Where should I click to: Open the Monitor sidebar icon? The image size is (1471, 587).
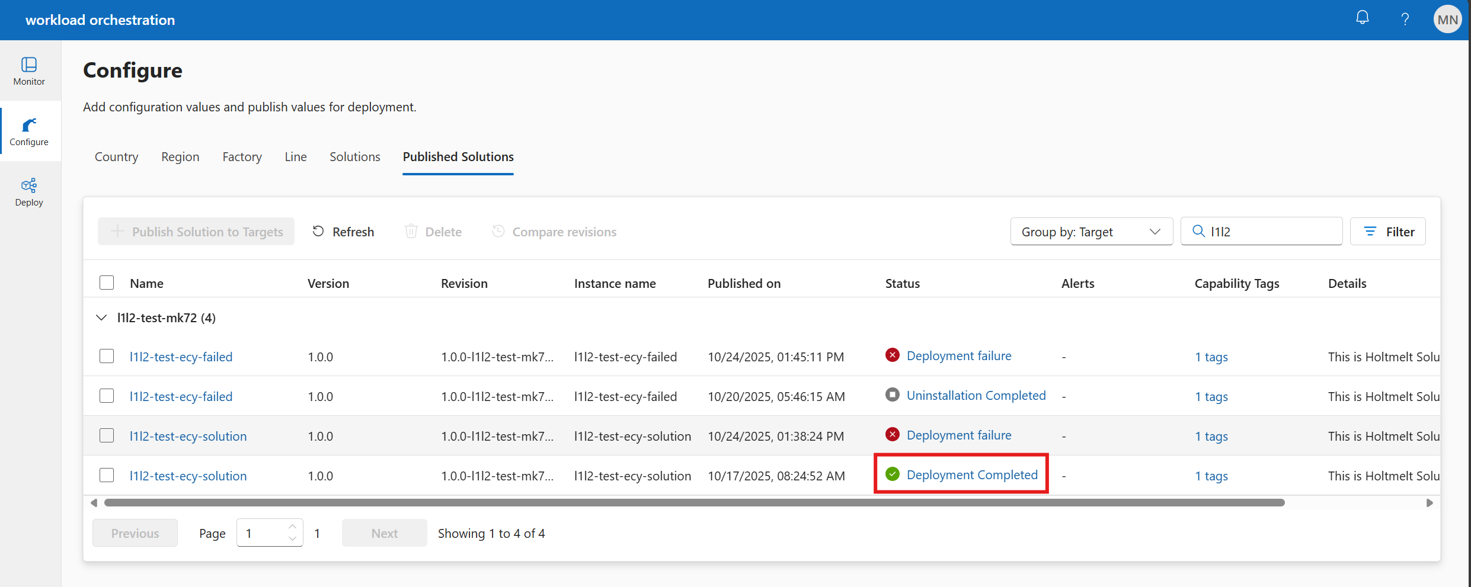(29, 70)
